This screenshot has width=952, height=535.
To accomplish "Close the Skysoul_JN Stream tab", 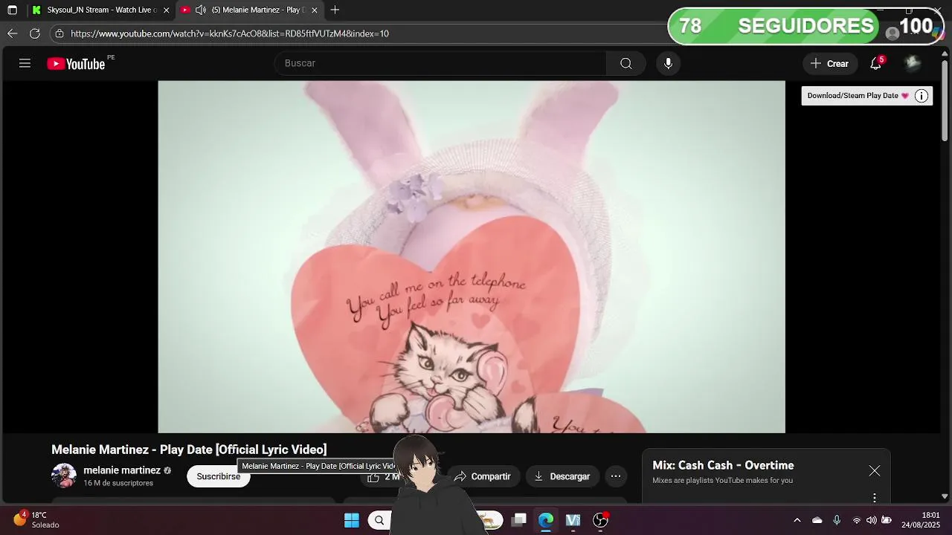I will (x=166, y=10).
